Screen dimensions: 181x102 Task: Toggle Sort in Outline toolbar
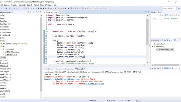click(165, 40)
